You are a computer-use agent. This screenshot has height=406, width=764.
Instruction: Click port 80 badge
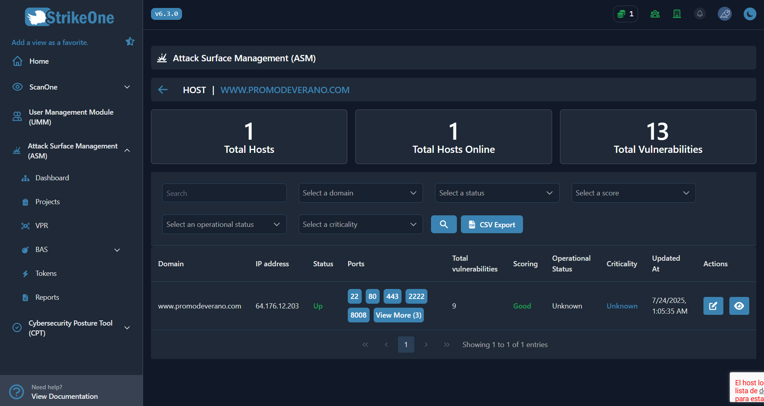click(372, 297)
